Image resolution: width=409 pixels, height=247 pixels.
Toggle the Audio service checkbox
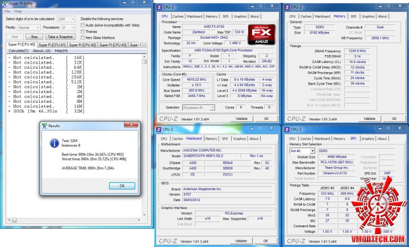click(x=83, y=26)
